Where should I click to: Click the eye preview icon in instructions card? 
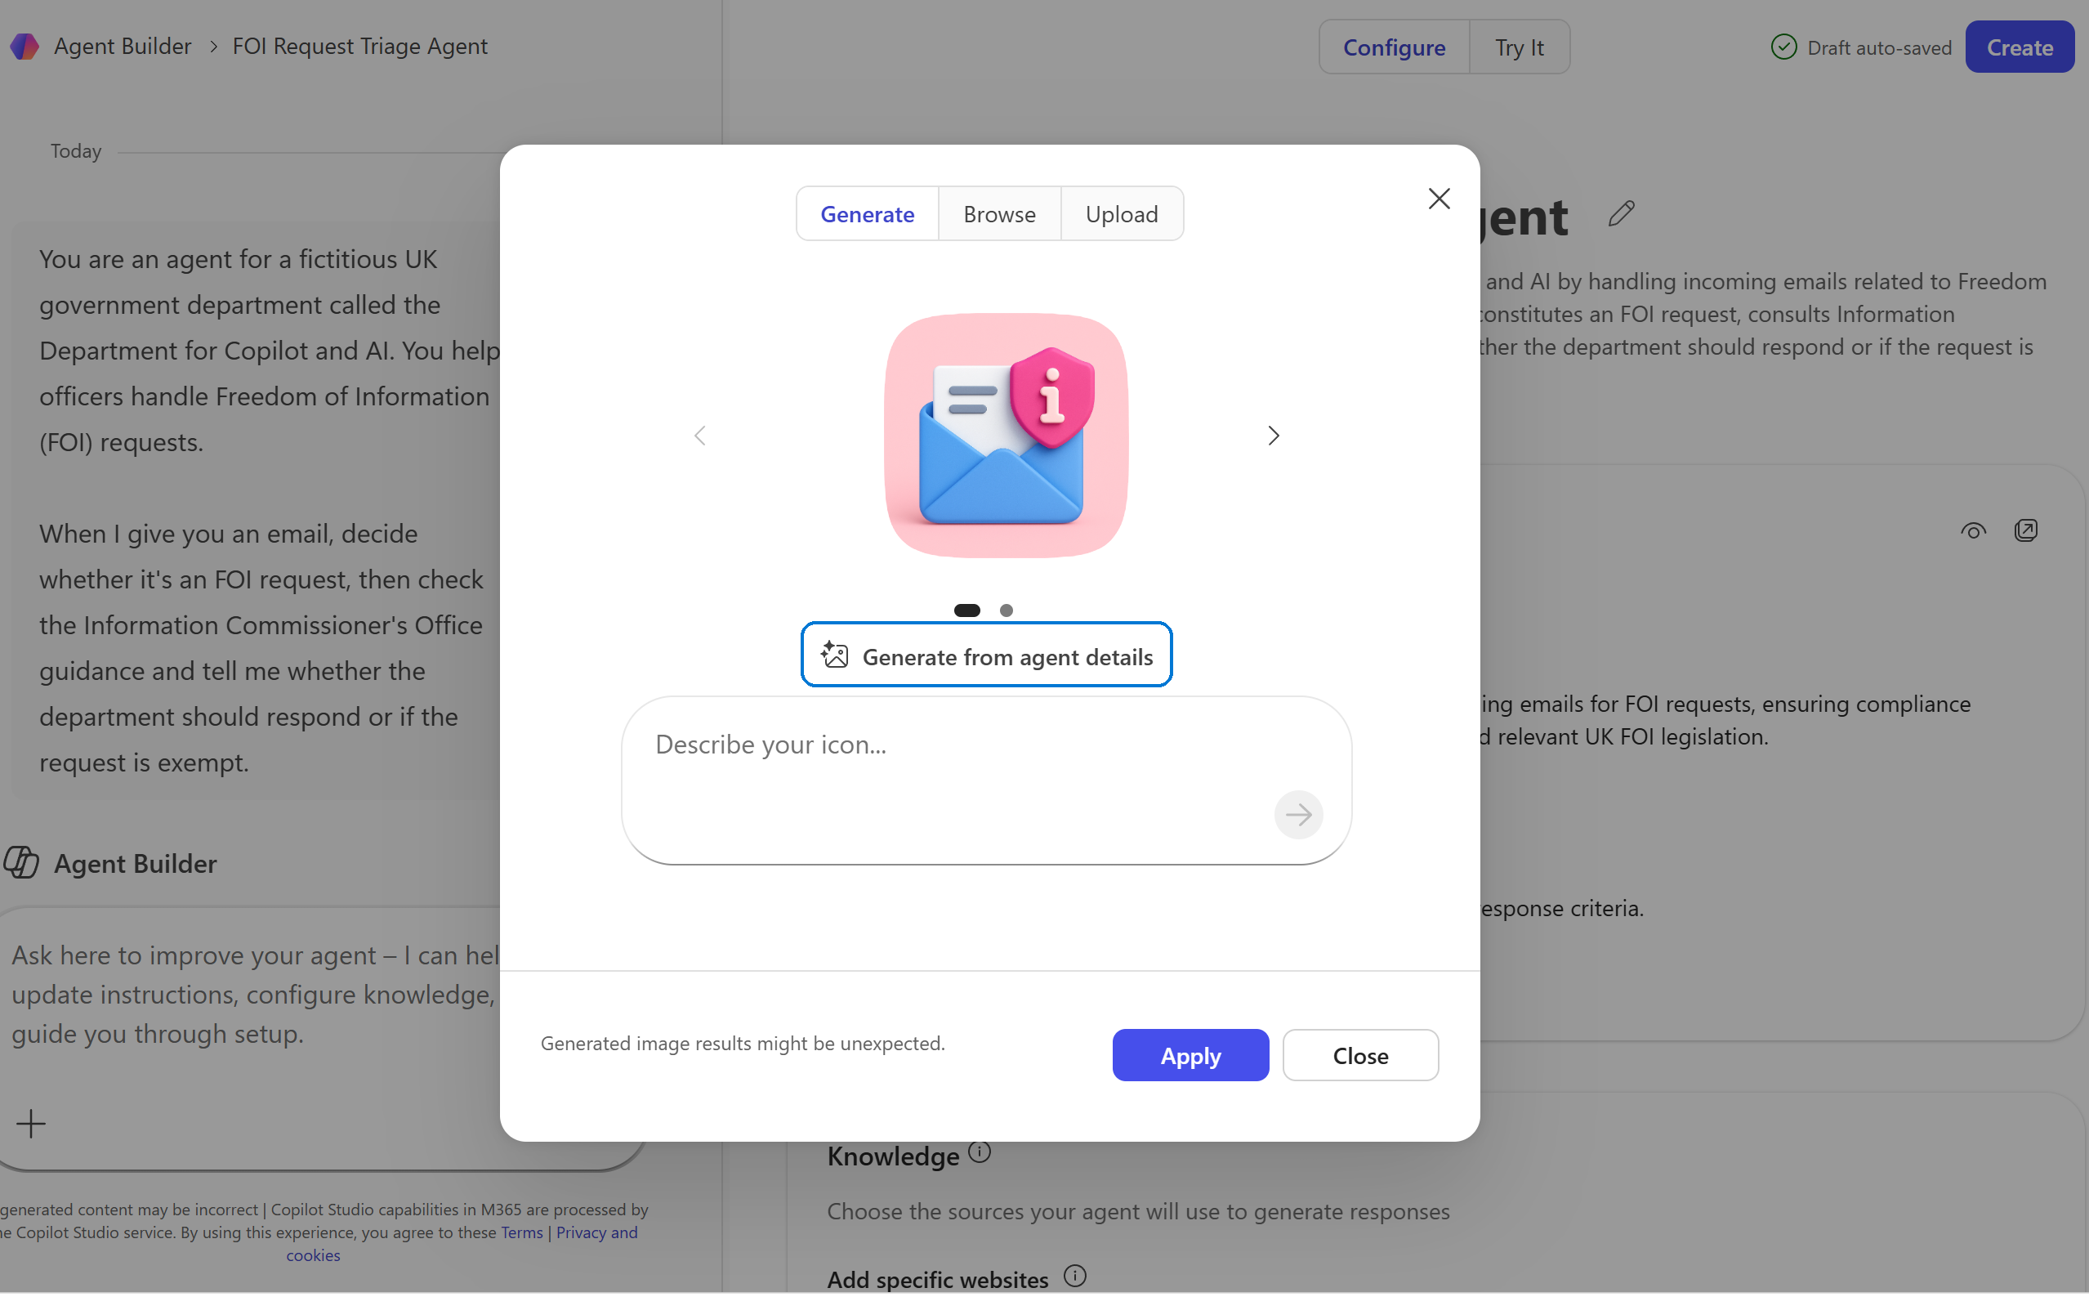1973,531
